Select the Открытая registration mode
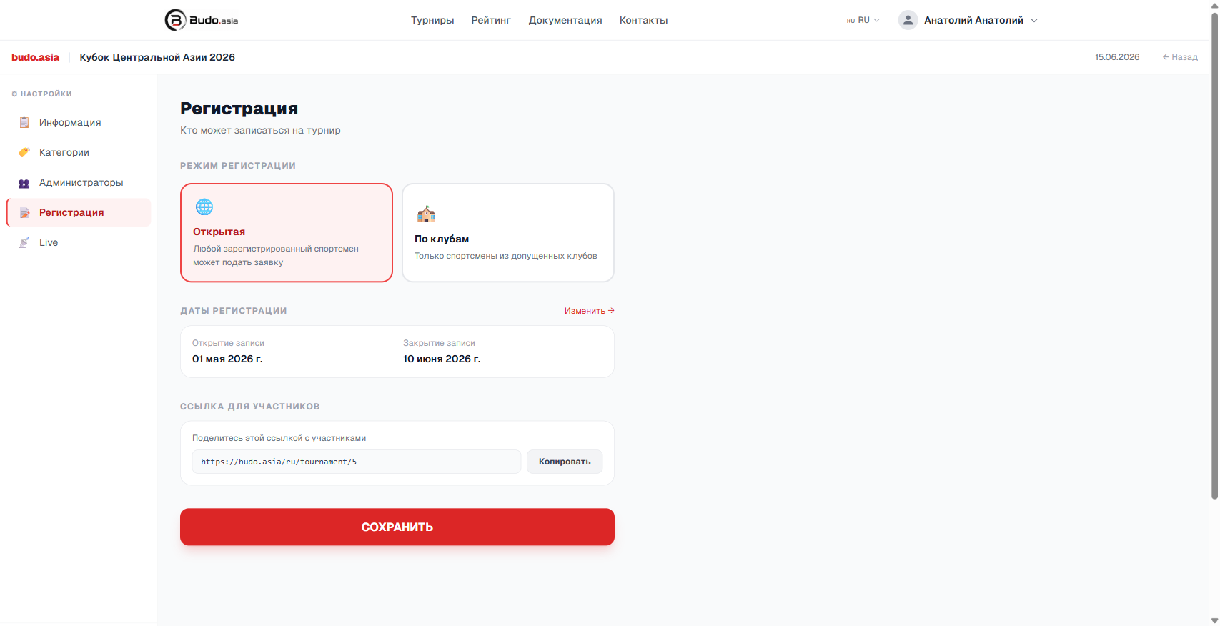This screenshot has width=1220, height=626. [x=287, y=233]
